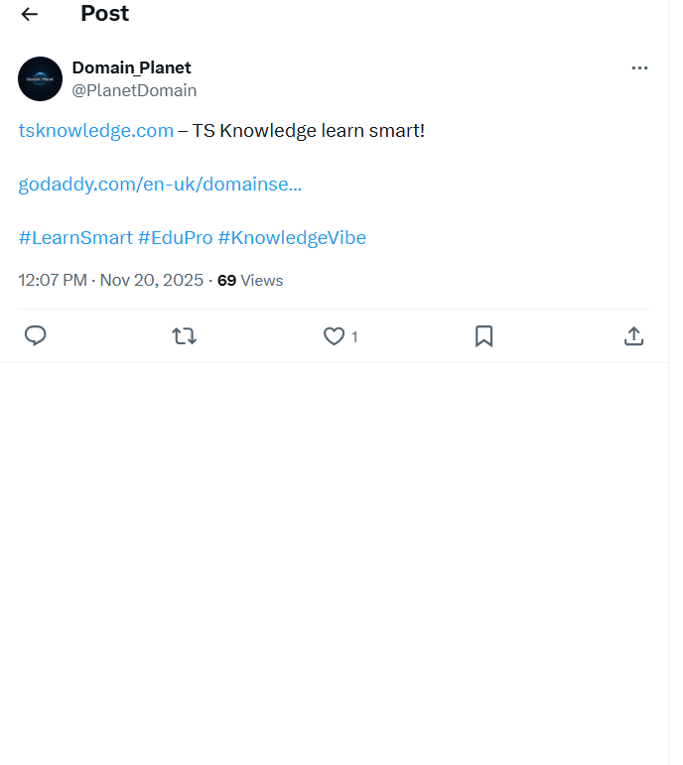Screen dimensions: 683x765
Task: Open the tsknowledge.com link
Action: click(x=96, y=131)
